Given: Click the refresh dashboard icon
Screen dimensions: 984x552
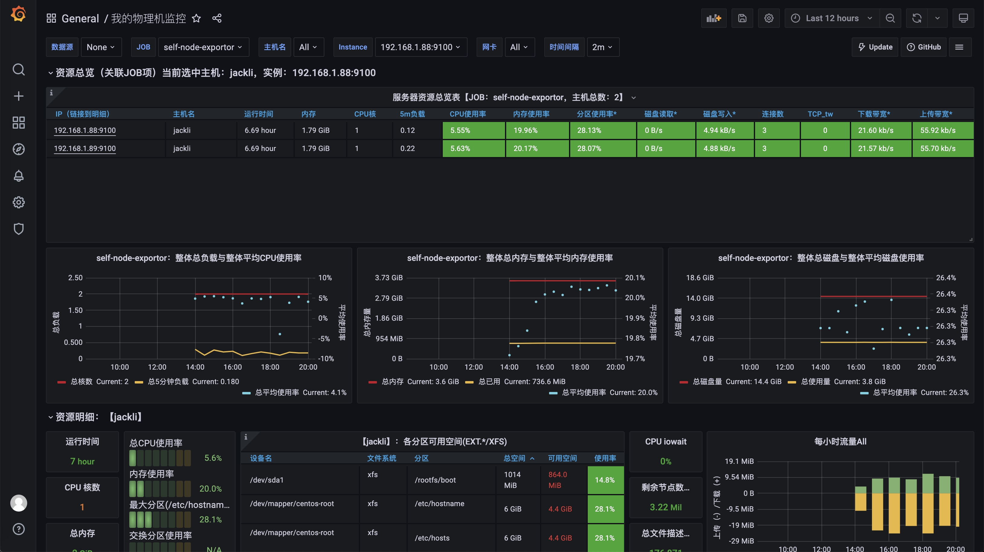Looking at the screenshot, I should click(917, 18).
